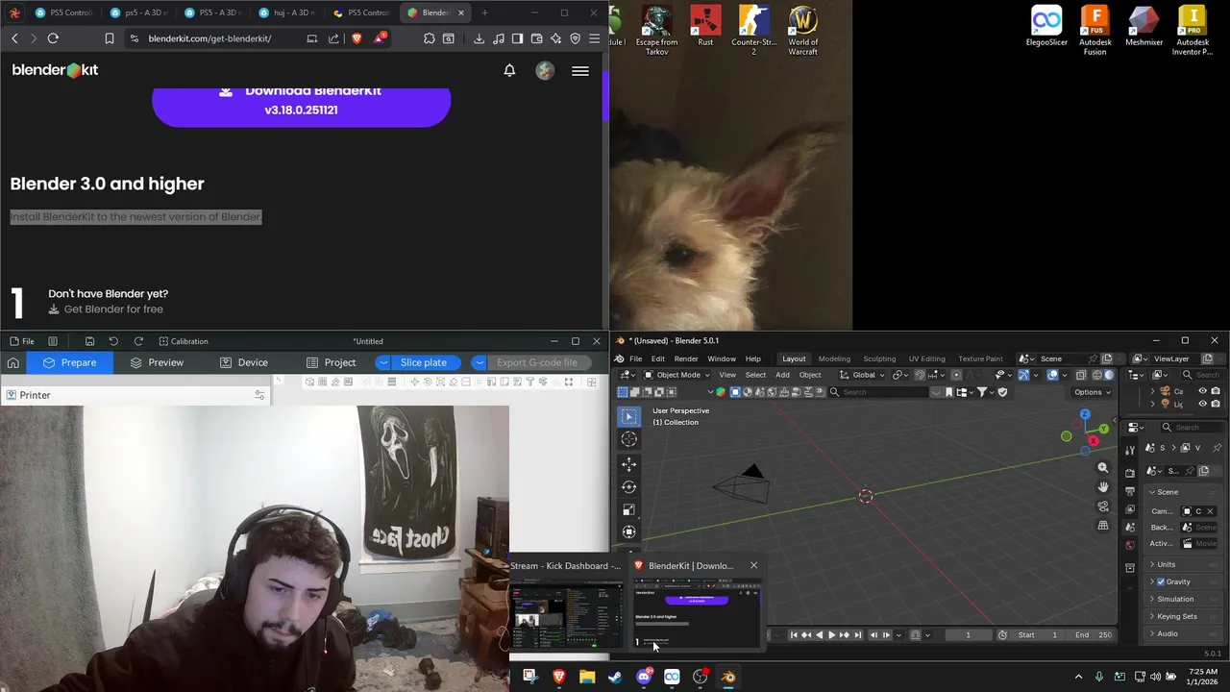Play the animation in Blender's timeline

[x=831, y=634]
